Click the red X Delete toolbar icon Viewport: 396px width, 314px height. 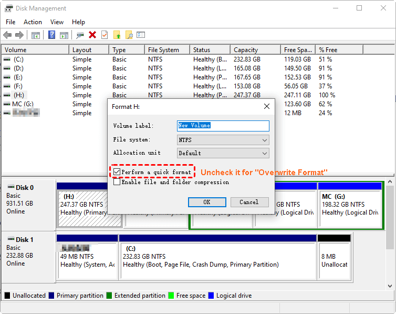click(92, 35)
